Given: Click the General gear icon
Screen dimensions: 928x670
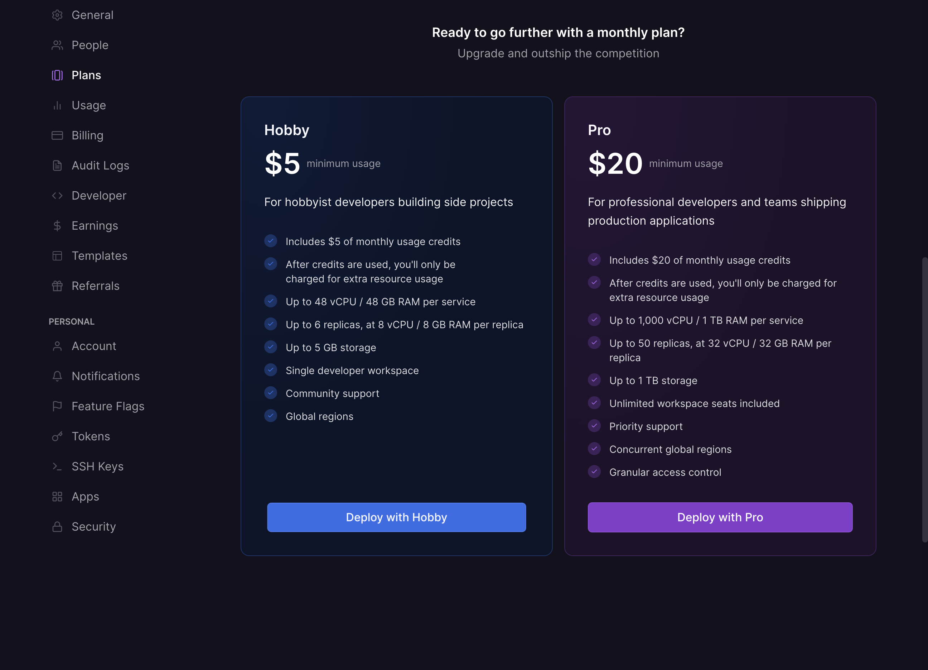Looking at the screenshot, I should [57, 15].
